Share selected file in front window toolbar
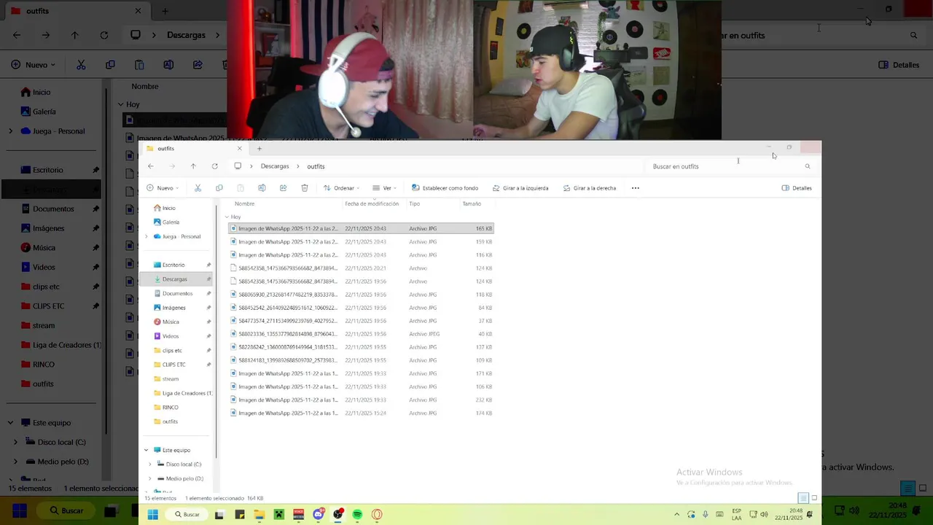 [283, 188]
